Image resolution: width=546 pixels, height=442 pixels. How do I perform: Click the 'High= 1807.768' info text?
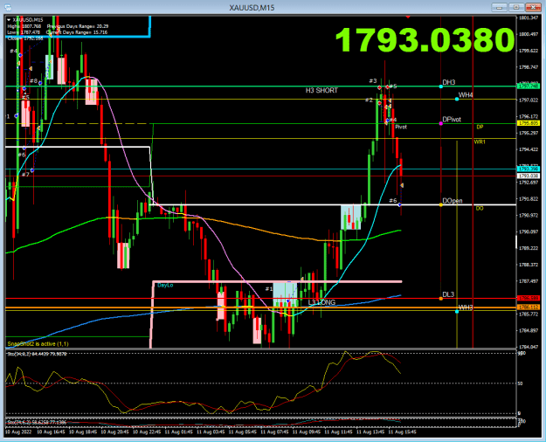point(24,26)
